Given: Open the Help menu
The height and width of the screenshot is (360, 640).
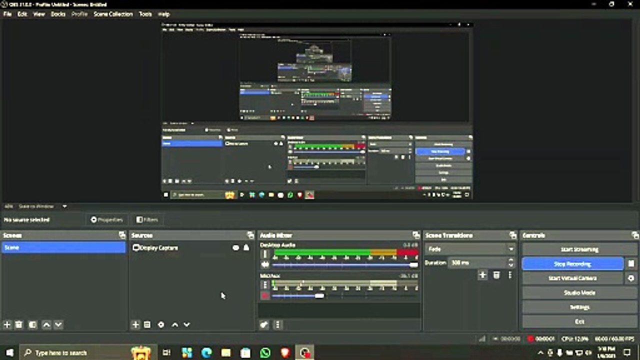Looking at the screenshot, I should pos(163,14).
